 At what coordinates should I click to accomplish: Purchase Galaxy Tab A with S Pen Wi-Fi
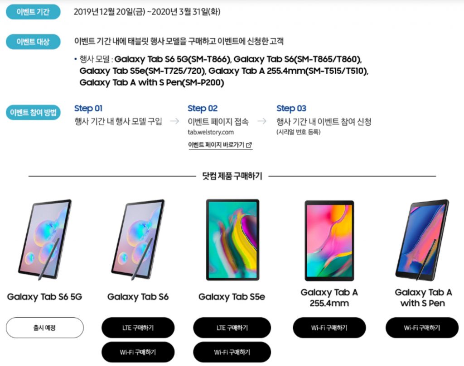[x=422, y=328]
